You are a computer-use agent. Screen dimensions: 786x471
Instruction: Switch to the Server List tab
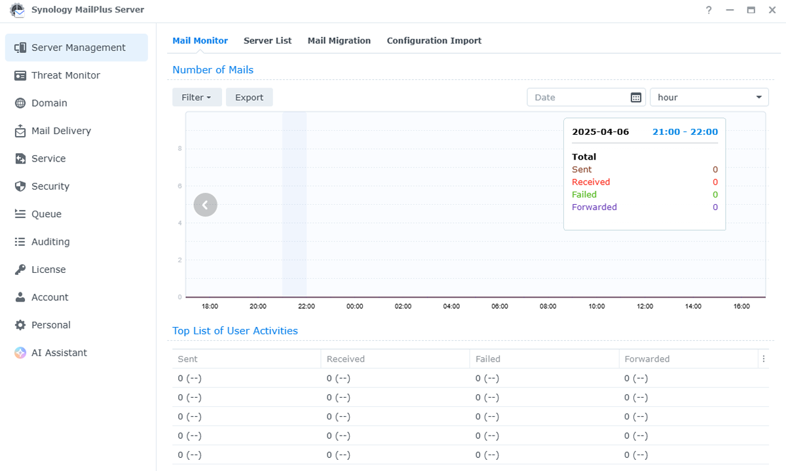point(267,40)
